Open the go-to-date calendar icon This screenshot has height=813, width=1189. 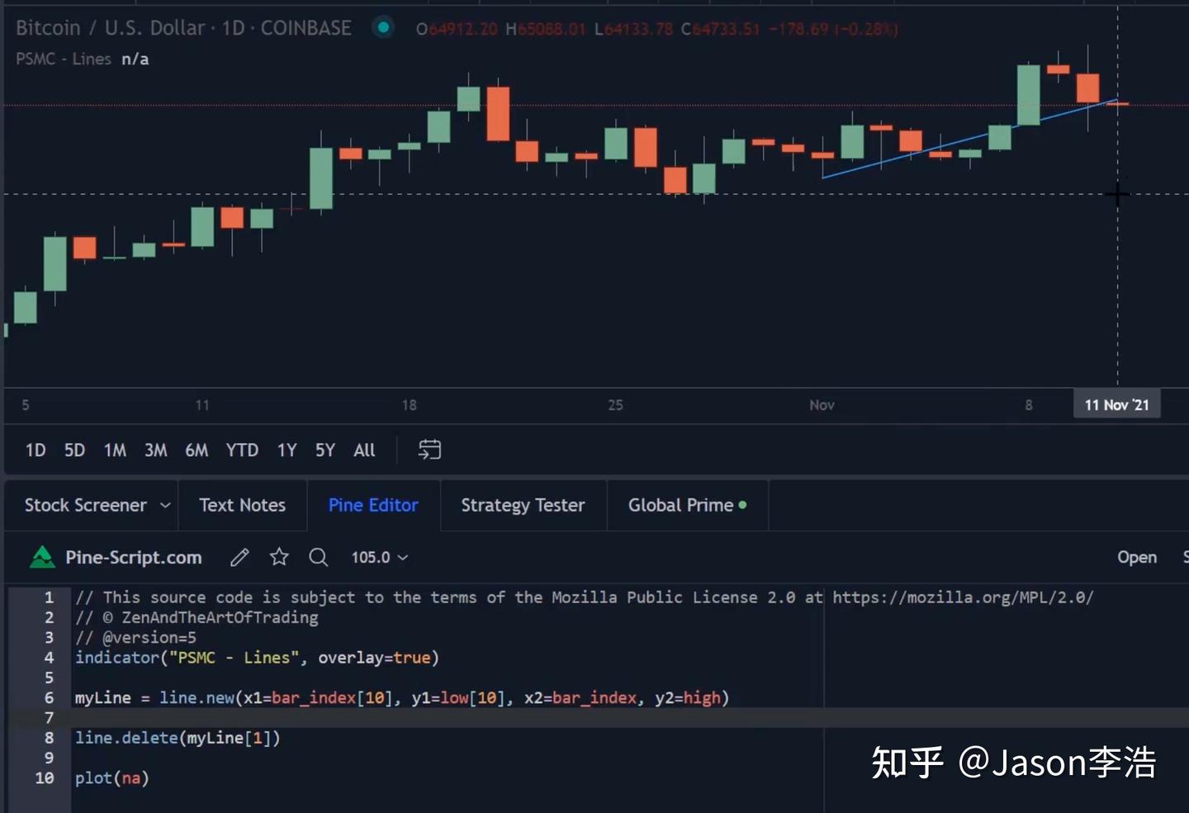[x=429, y=449]
